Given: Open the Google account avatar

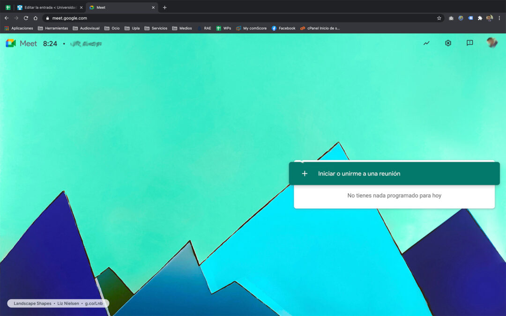Looking at the screenshot, I should (x=491, y=43).
